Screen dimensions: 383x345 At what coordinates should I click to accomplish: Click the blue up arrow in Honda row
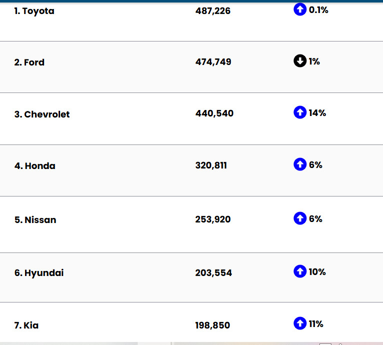point(300,164)
